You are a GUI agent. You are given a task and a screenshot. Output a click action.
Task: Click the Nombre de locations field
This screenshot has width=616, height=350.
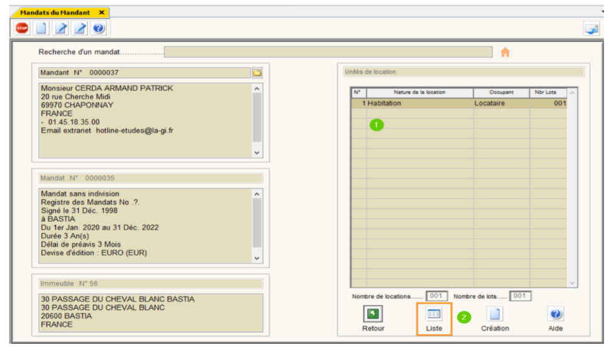(x=437, y=296)
